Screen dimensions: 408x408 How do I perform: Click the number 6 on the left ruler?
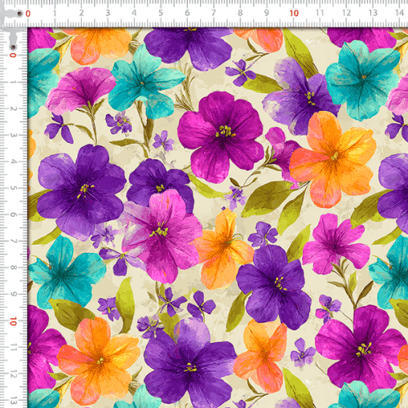click(13, 215)
